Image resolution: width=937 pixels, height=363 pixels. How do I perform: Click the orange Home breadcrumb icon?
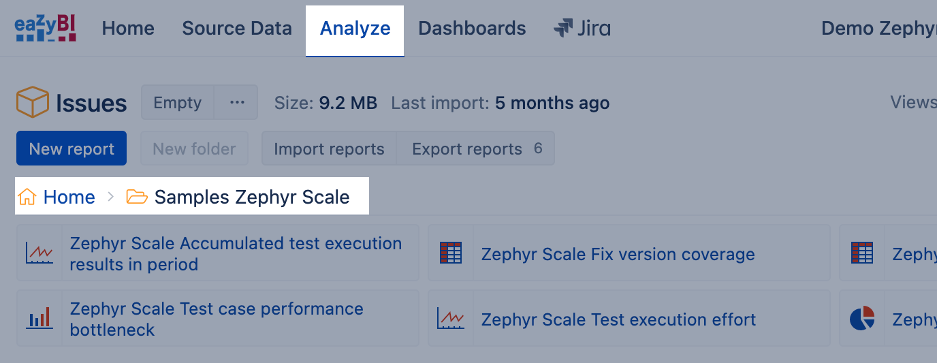27,198
